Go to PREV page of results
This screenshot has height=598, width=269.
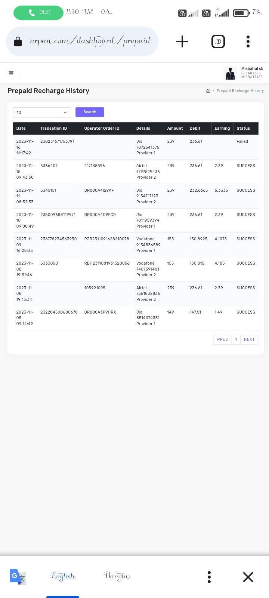point(222,339)
